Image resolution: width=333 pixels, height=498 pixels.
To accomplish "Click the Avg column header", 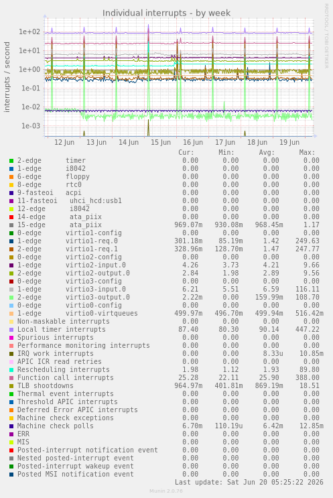I will coord(267,153).
